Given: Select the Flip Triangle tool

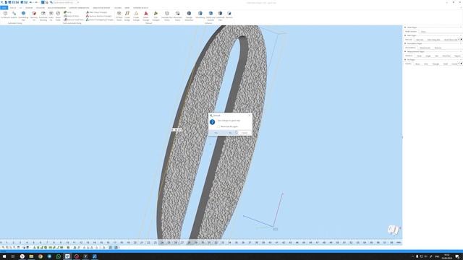Looking at the screenshot, I should click(x=156, y=16).
